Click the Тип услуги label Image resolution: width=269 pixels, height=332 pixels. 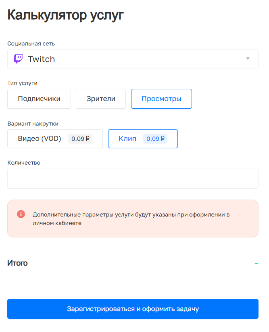[x=22, y=83]
